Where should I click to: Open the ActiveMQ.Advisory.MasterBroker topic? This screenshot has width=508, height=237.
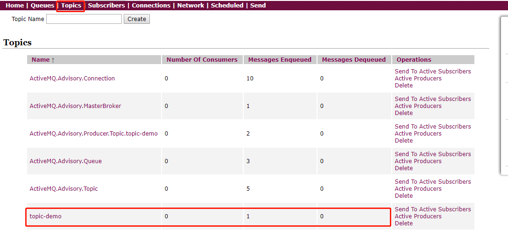(x=76, y=106)
